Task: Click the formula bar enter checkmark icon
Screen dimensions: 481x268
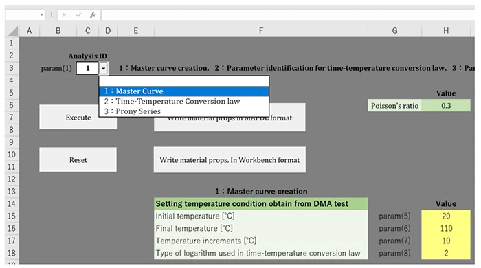Action: [78, 15]
